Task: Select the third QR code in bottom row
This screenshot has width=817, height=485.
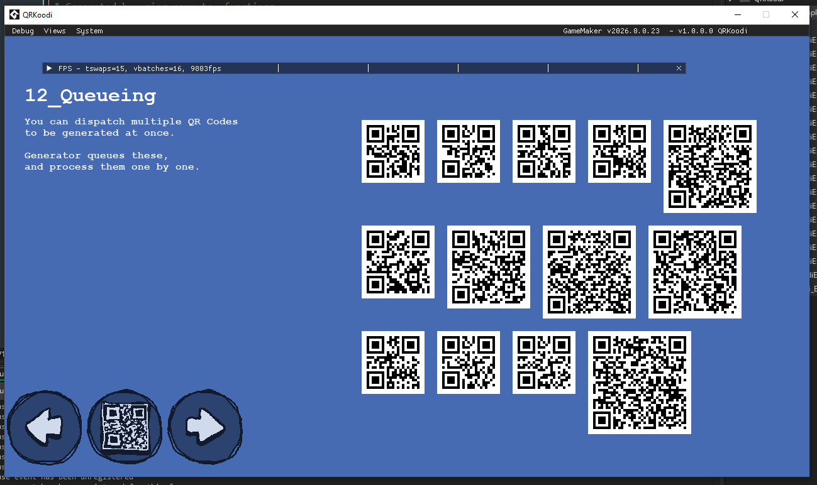Action: pyautogui.click(x=544, y=362)
